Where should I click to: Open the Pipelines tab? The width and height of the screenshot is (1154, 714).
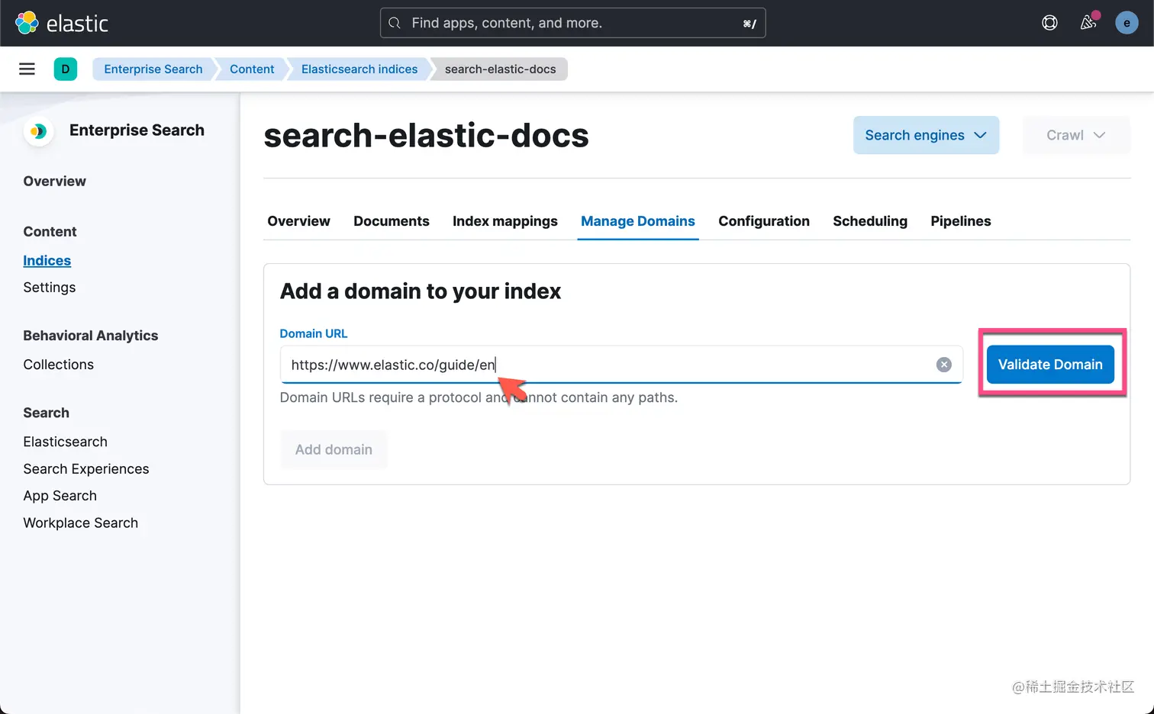pos(961,221)
